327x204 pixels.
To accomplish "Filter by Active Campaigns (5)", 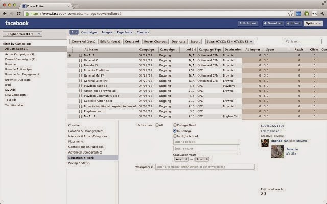I will (19, 54).
